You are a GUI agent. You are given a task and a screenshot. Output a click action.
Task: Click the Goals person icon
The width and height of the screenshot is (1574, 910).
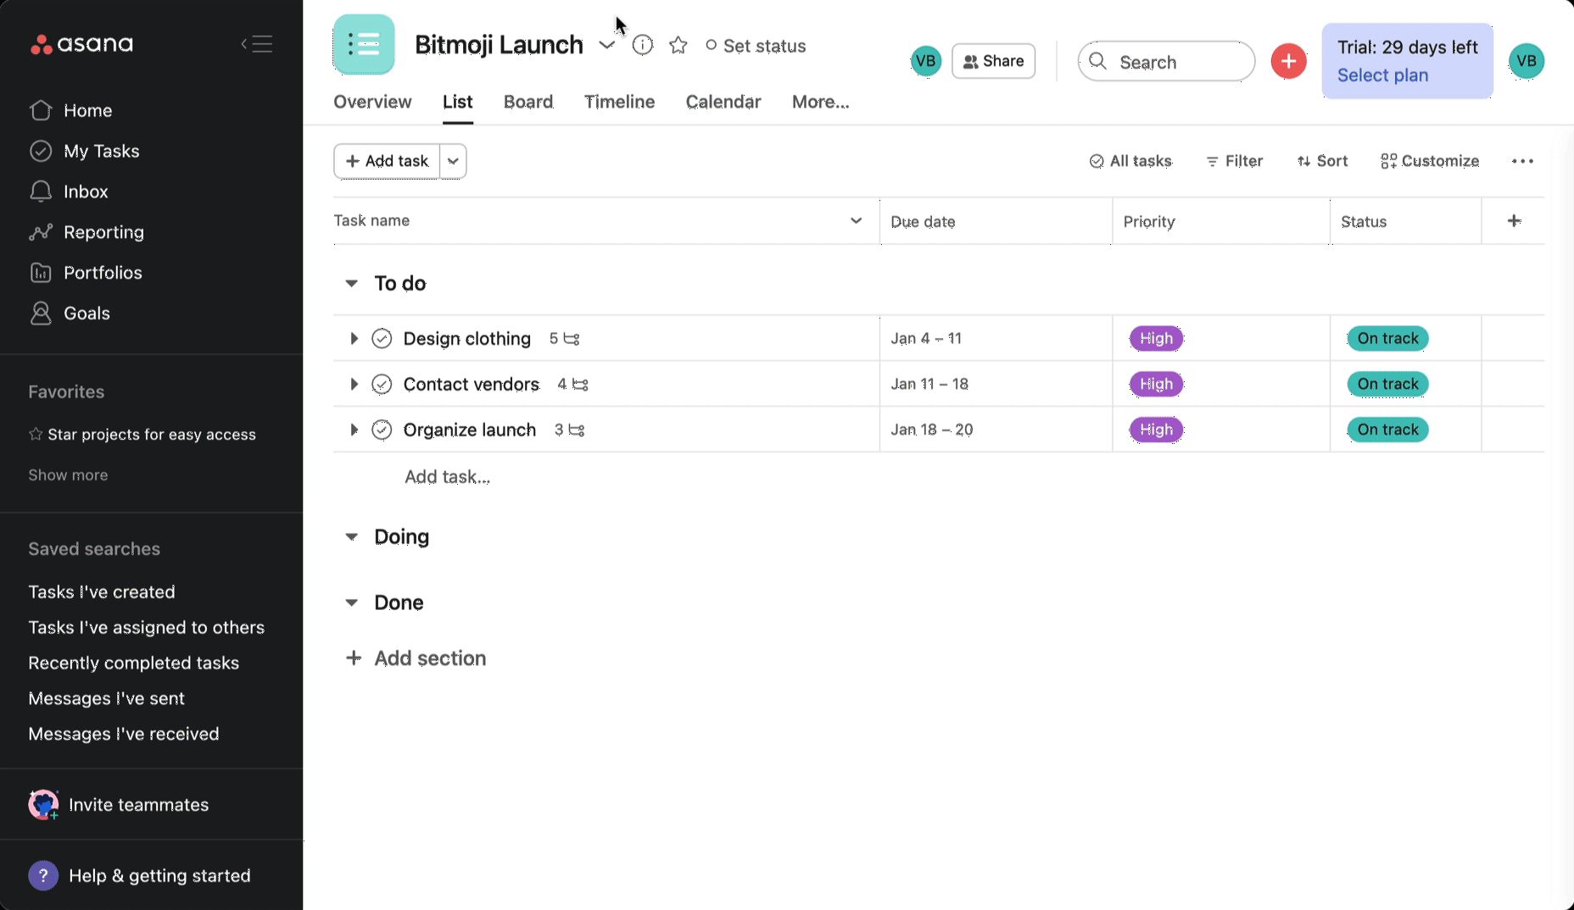[41, 314]
